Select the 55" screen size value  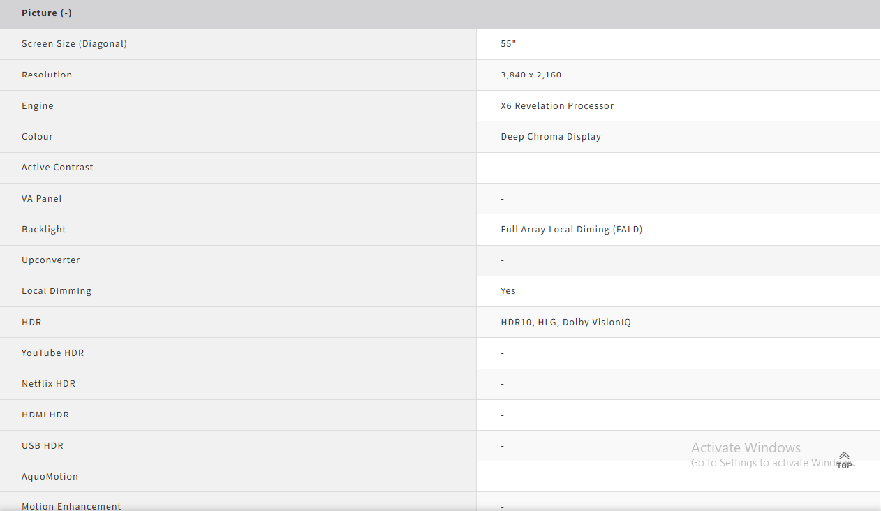pyautogui.click(x=508, y=44)
